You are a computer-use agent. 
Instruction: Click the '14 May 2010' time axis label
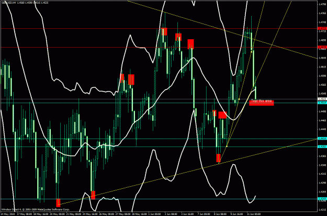pyautogui.click(x=7, y=214)
